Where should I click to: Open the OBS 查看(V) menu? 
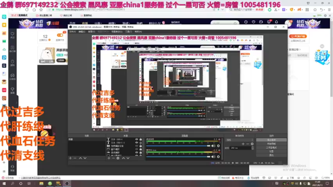[x=92, y=32]
